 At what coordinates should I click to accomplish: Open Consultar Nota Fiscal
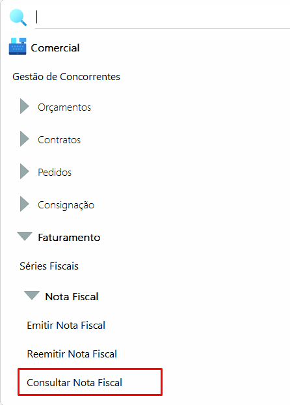pos(74,382)
